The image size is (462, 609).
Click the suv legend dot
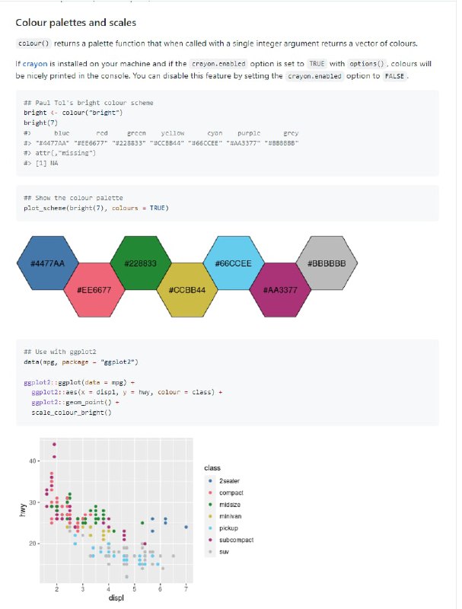(209, 551)
